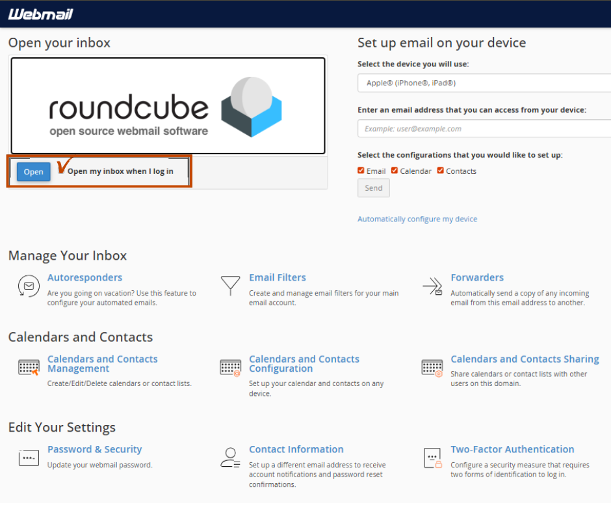Expand the device selection dropdown
Screen dimensions: 611x513
tap(484, 83)
